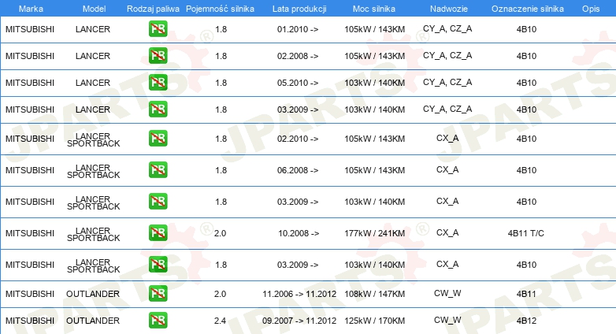Click 'LANCER SPORTBACK' in the 02.2010 row
Image resolution: width=616 pixels, height=334 pixels.
pos(94,140)
